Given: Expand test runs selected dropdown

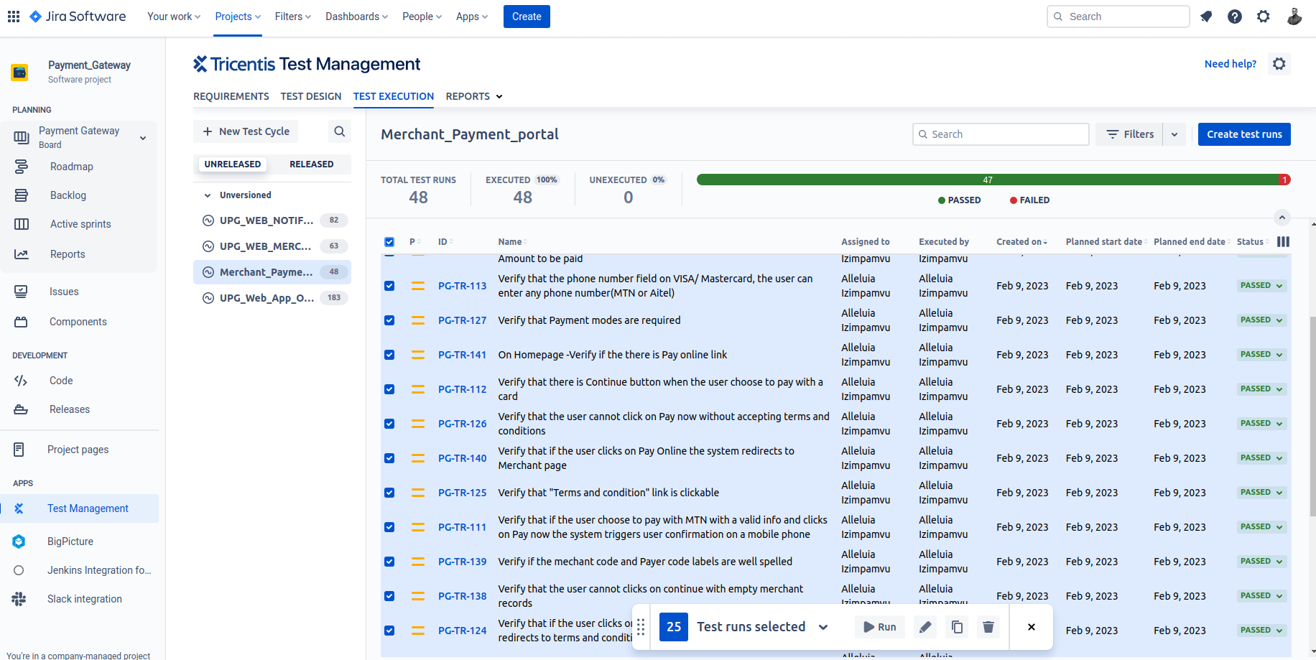Looking at the screenshot, I should 823,627.
